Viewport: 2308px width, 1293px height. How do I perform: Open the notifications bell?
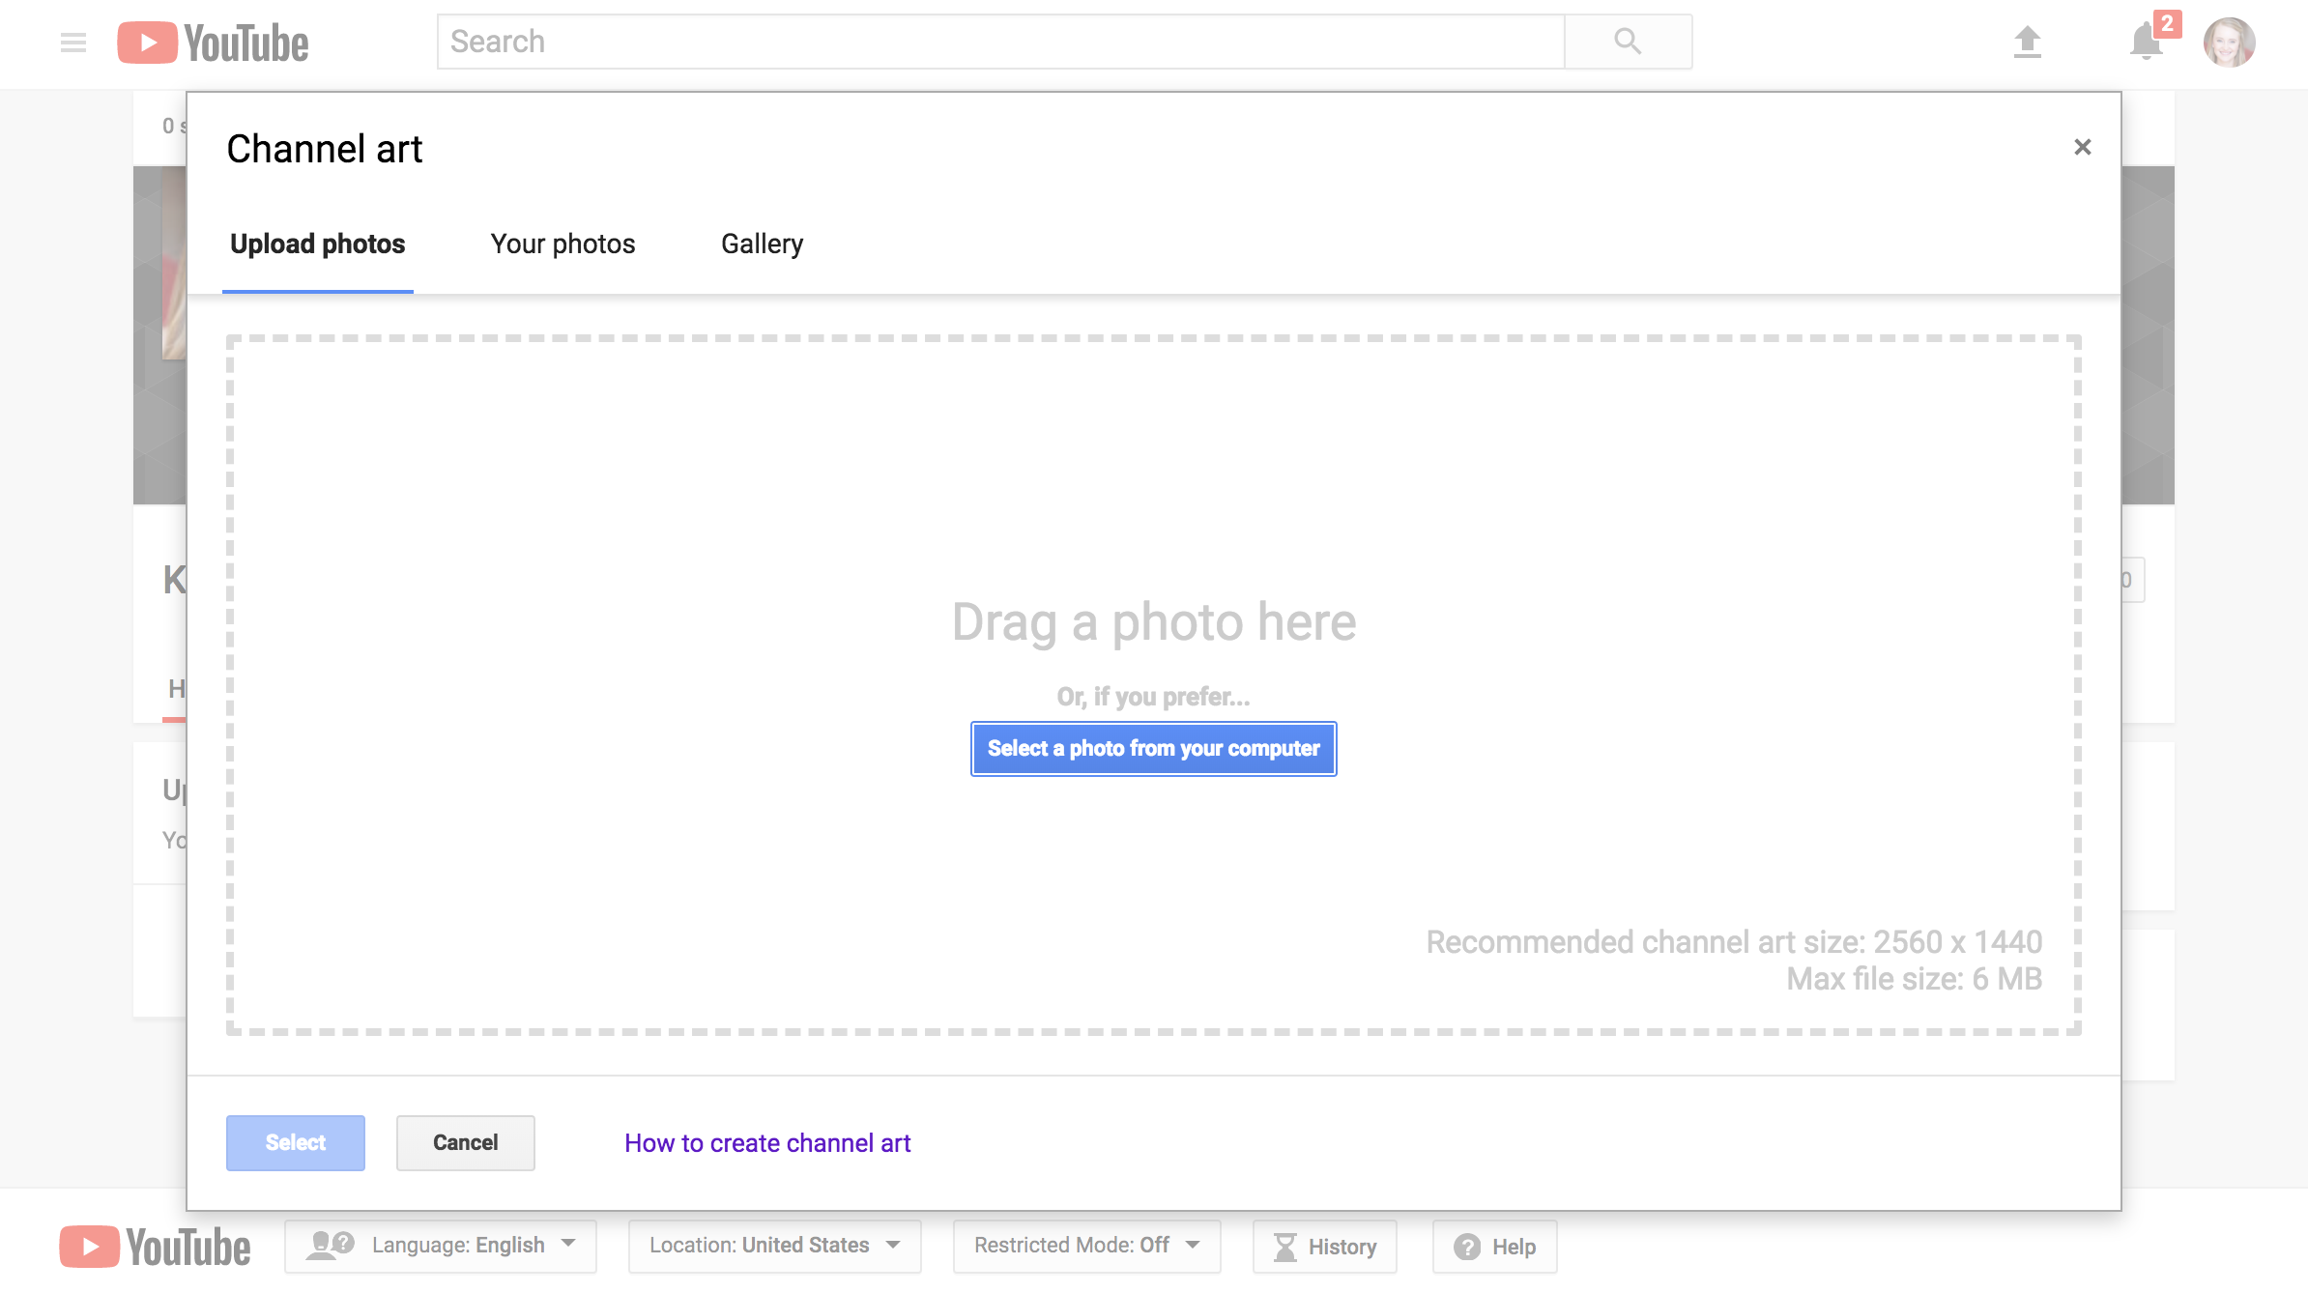tap(2146, 42)
